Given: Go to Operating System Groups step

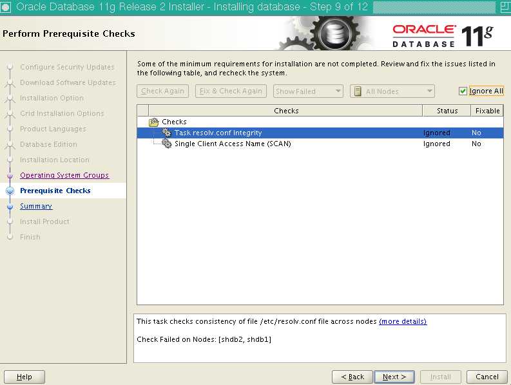Looking at the screenshot, I should pos(64,175).
